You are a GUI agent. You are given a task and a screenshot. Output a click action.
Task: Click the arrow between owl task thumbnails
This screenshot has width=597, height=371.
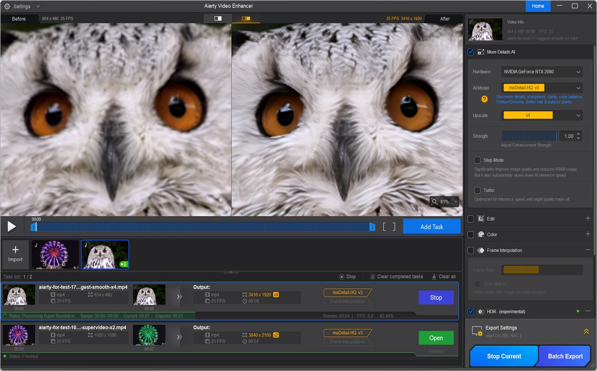(x=180, y=297)
